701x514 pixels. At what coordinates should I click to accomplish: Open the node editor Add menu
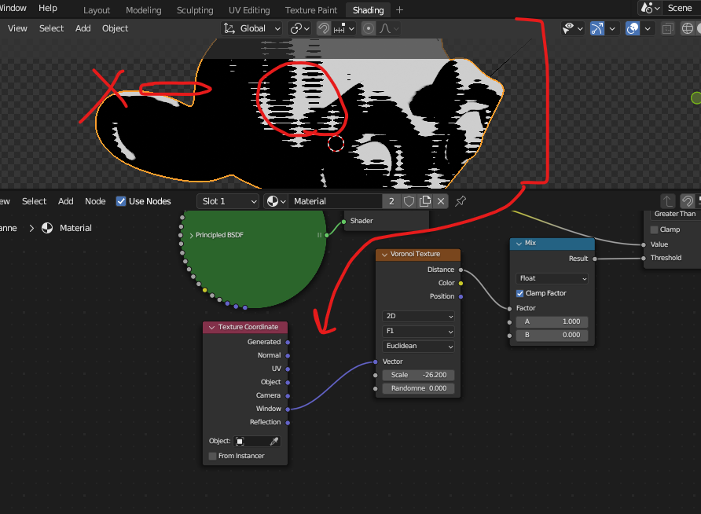(66, 201)
